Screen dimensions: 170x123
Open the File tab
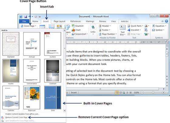[24, 21]
